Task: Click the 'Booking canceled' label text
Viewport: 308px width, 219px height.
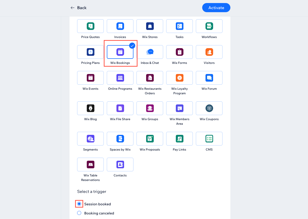Action: tap(99, 213)
